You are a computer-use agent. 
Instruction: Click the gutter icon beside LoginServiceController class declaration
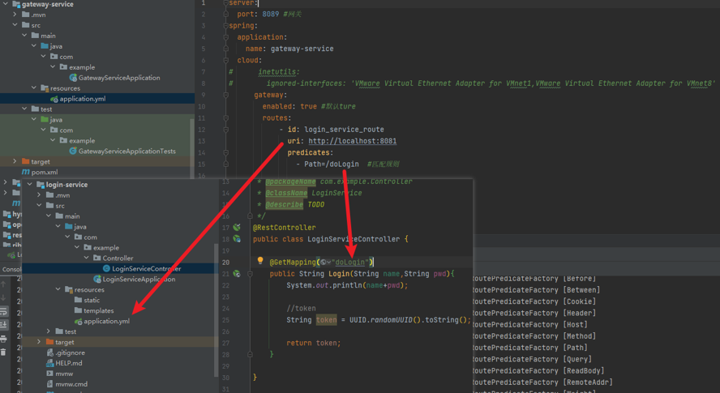pos(237,239)
